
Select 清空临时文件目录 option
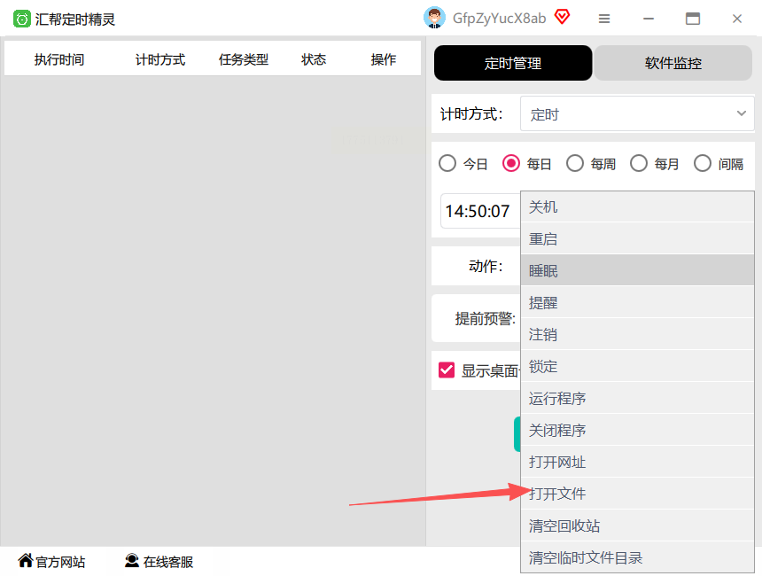coord(637,557)
